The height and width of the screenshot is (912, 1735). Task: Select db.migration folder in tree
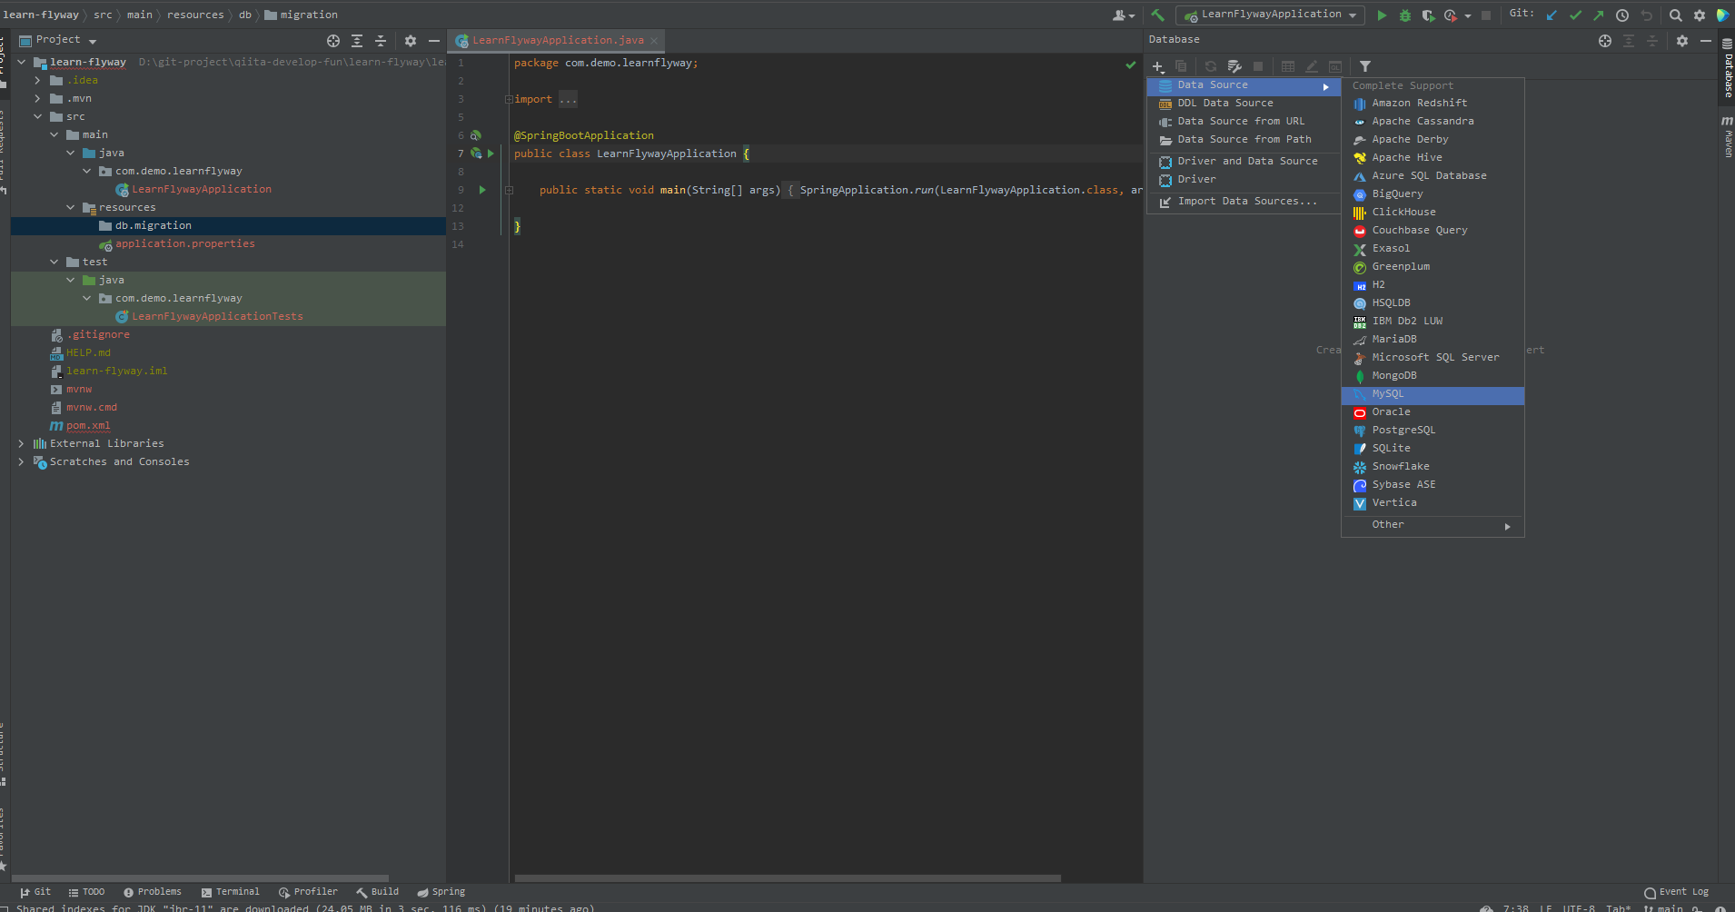point(153,226)
